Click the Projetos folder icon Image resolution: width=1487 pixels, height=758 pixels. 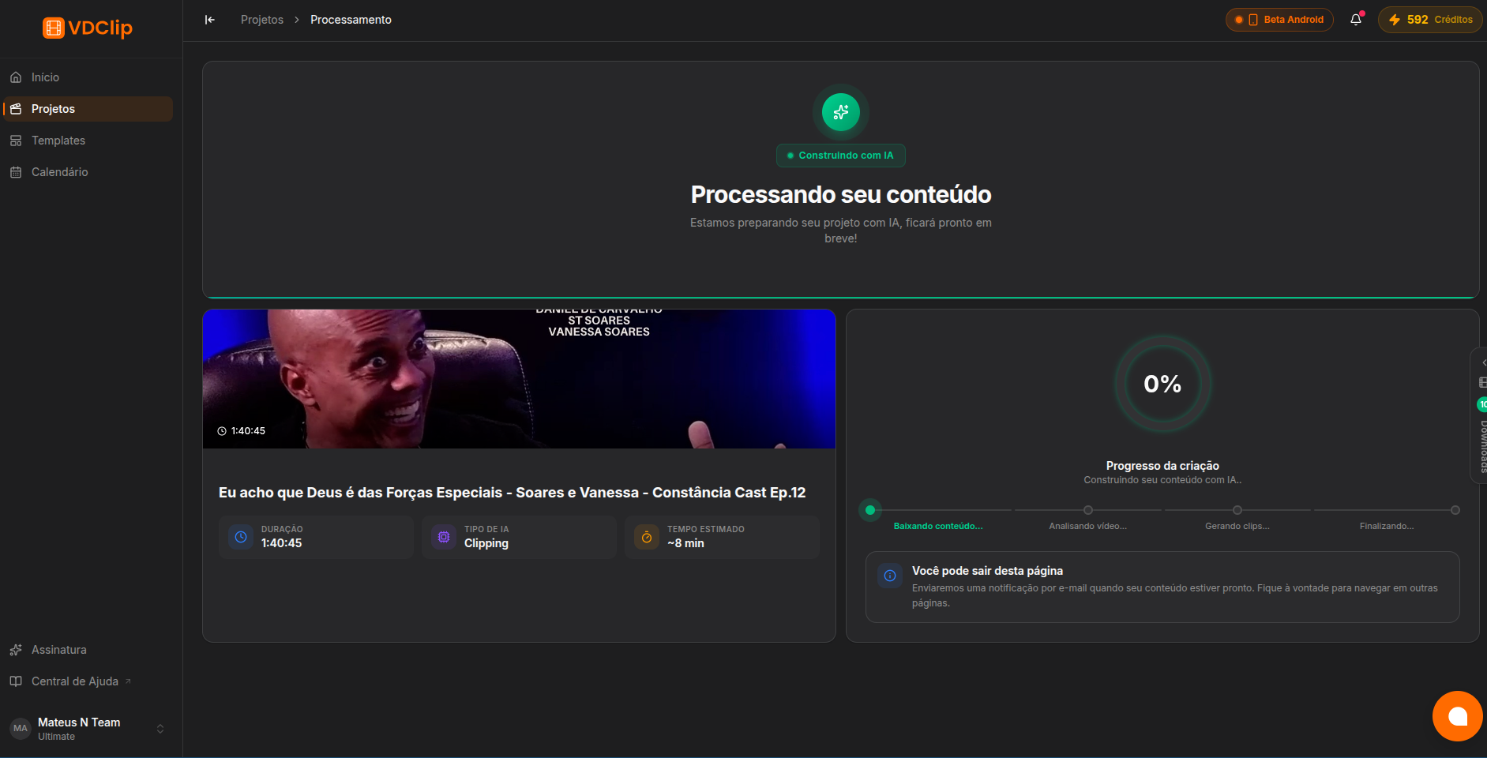pyautogui.click(x=16, y=109)
